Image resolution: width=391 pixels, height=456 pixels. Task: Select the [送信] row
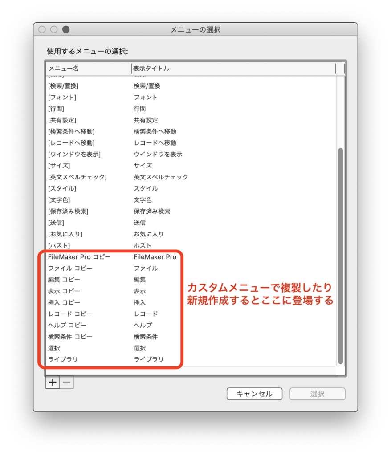click(x=191, y=223)
